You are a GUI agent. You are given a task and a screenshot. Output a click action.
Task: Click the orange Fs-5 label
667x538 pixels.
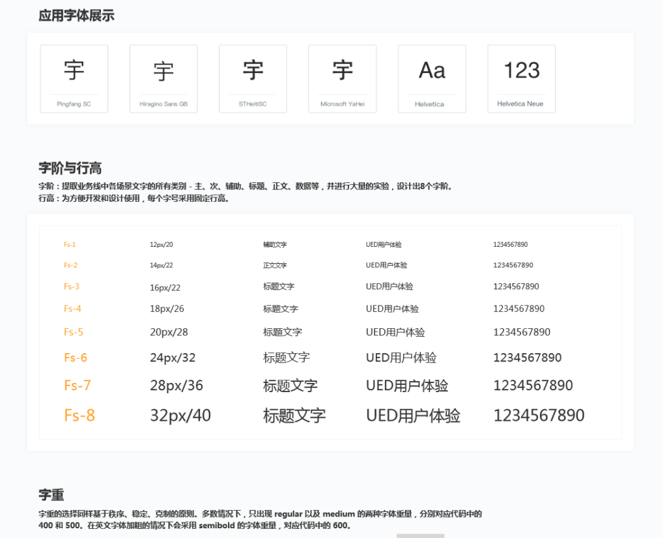point(73,332)
